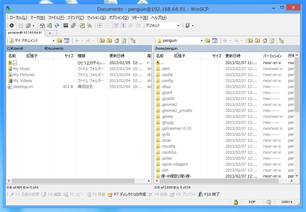Click the blue keep-remote-directory-up-to-date arrows icon
The image size is (306, 212).
point(57,26)
